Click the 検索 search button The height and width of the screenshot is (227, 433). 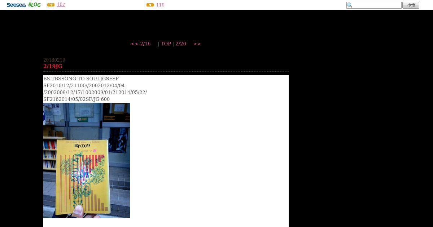(x=411, y=5)
